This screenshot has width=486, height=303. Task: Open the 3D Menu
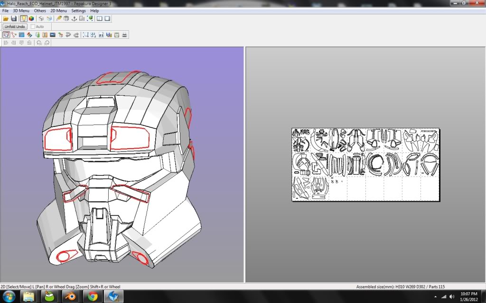21,10
